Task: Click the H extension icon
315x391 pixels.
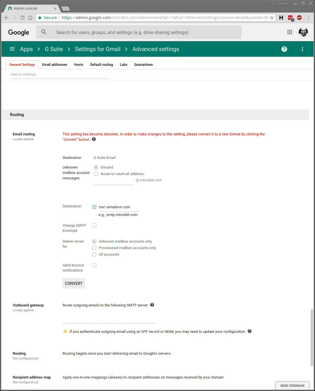Action: (x=281, y=18)
